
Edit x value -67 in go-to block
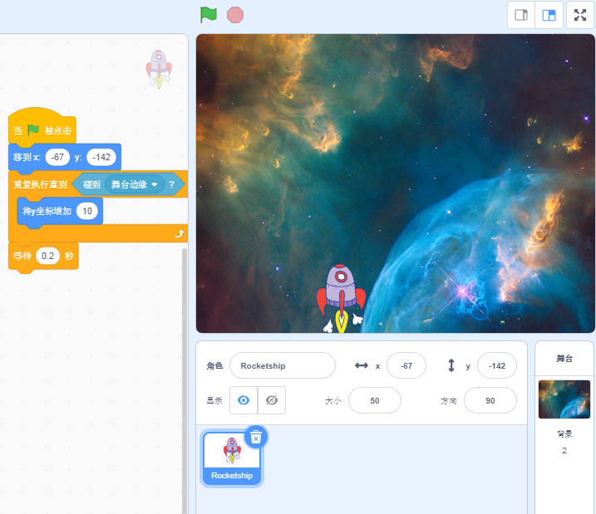point(57,157)
